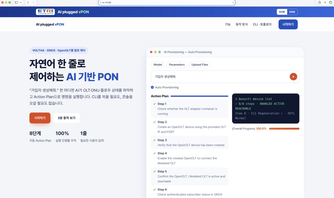Click the Step 2 checkmark icon
Screen dimensions: 334x198
pos(154,122)
